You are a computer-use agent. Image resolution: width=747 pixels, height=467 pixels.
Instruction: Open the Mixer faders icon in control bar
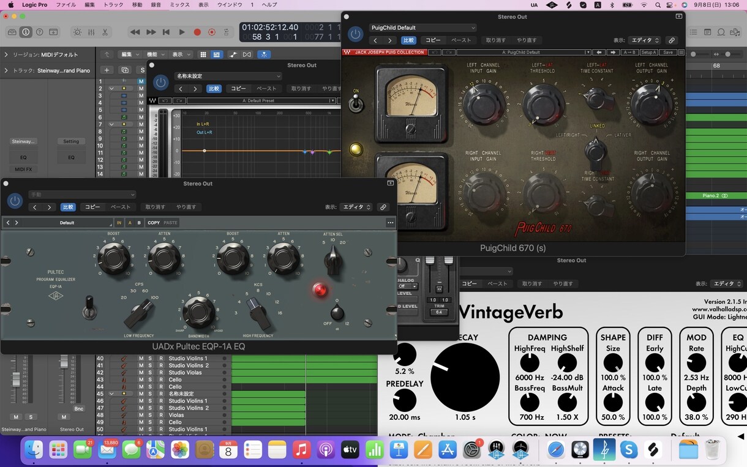(x=91, y=32)
